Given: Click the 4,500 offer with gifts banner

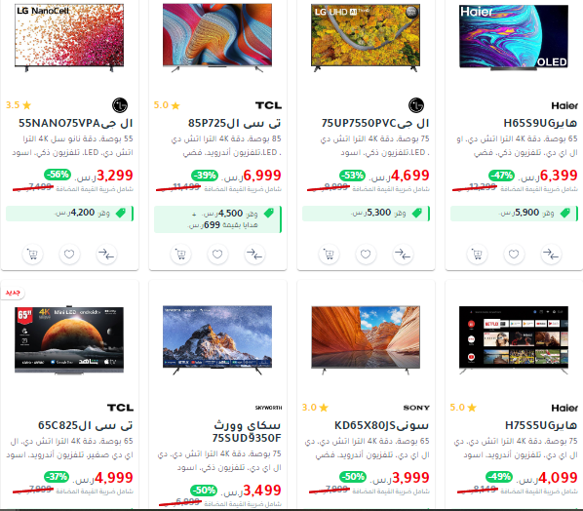Looking at the screenshot, I should [217, 219].
